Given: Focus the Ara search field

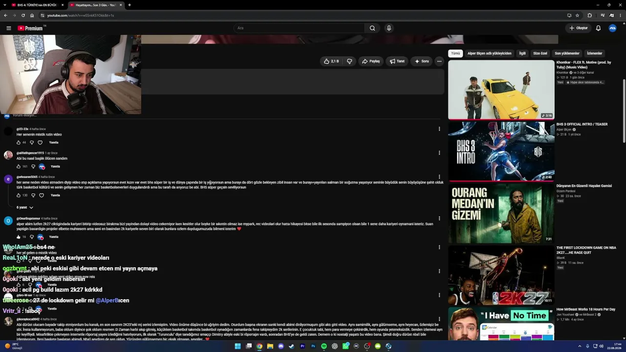Looking at the screenshot, I should (299, 28).
